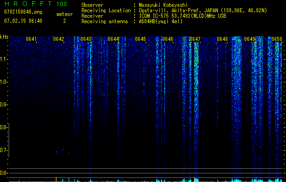Click observer name Masayuki Kobayashi

pyautogui.click(x=163, y=5)
